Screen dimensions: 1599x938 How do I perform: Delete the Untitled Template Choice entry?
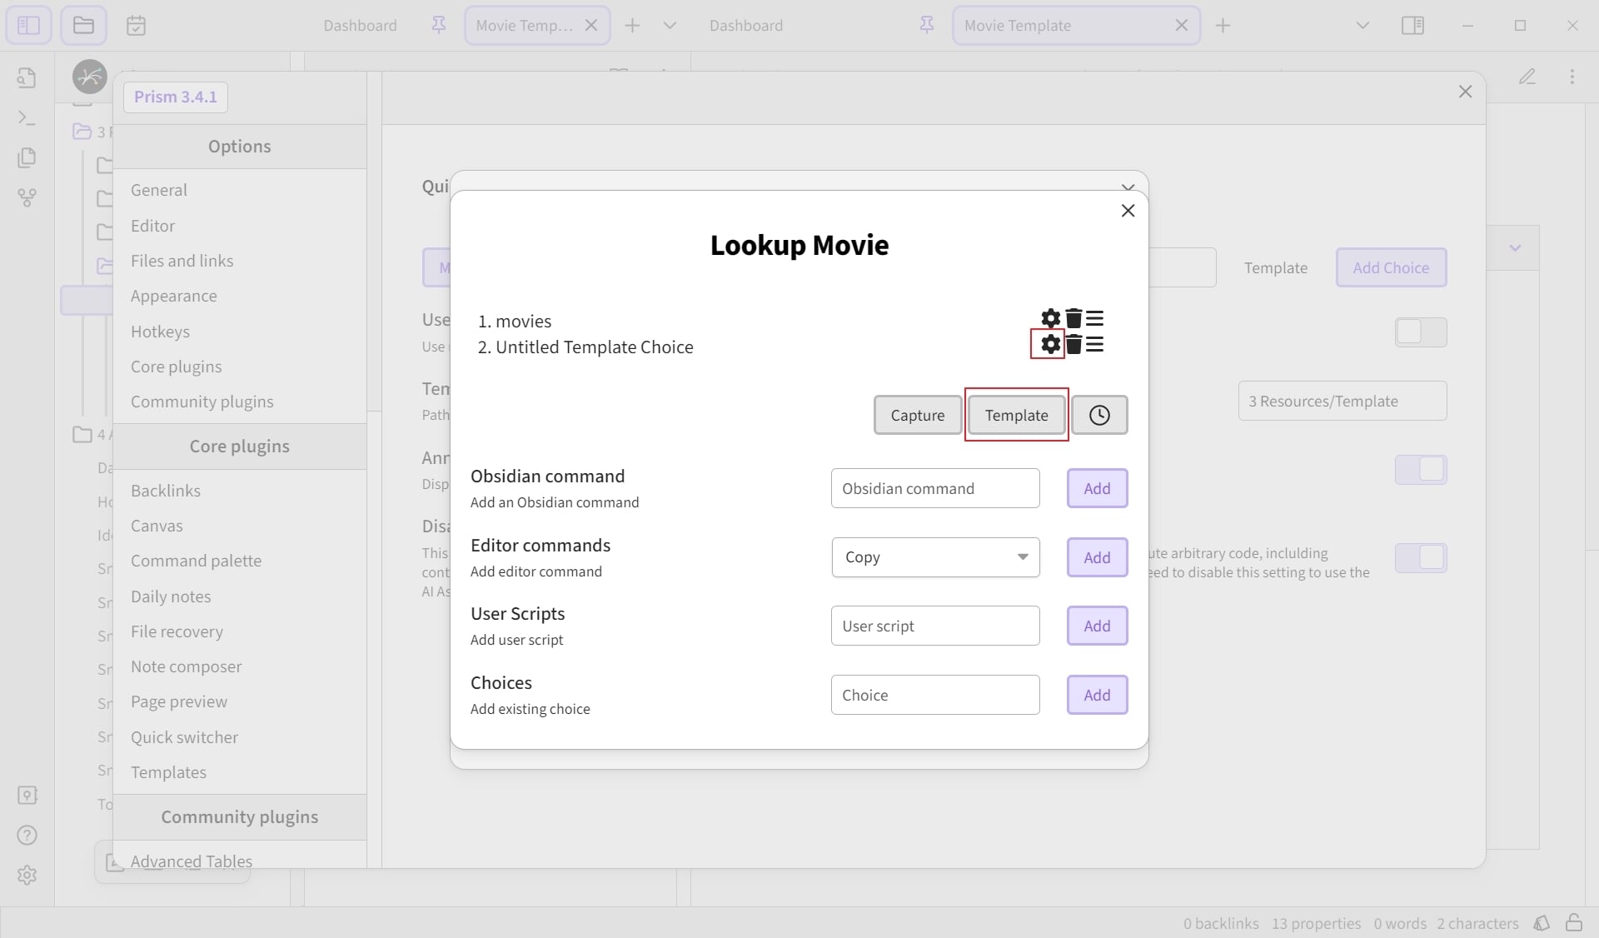coord(1073,344)
